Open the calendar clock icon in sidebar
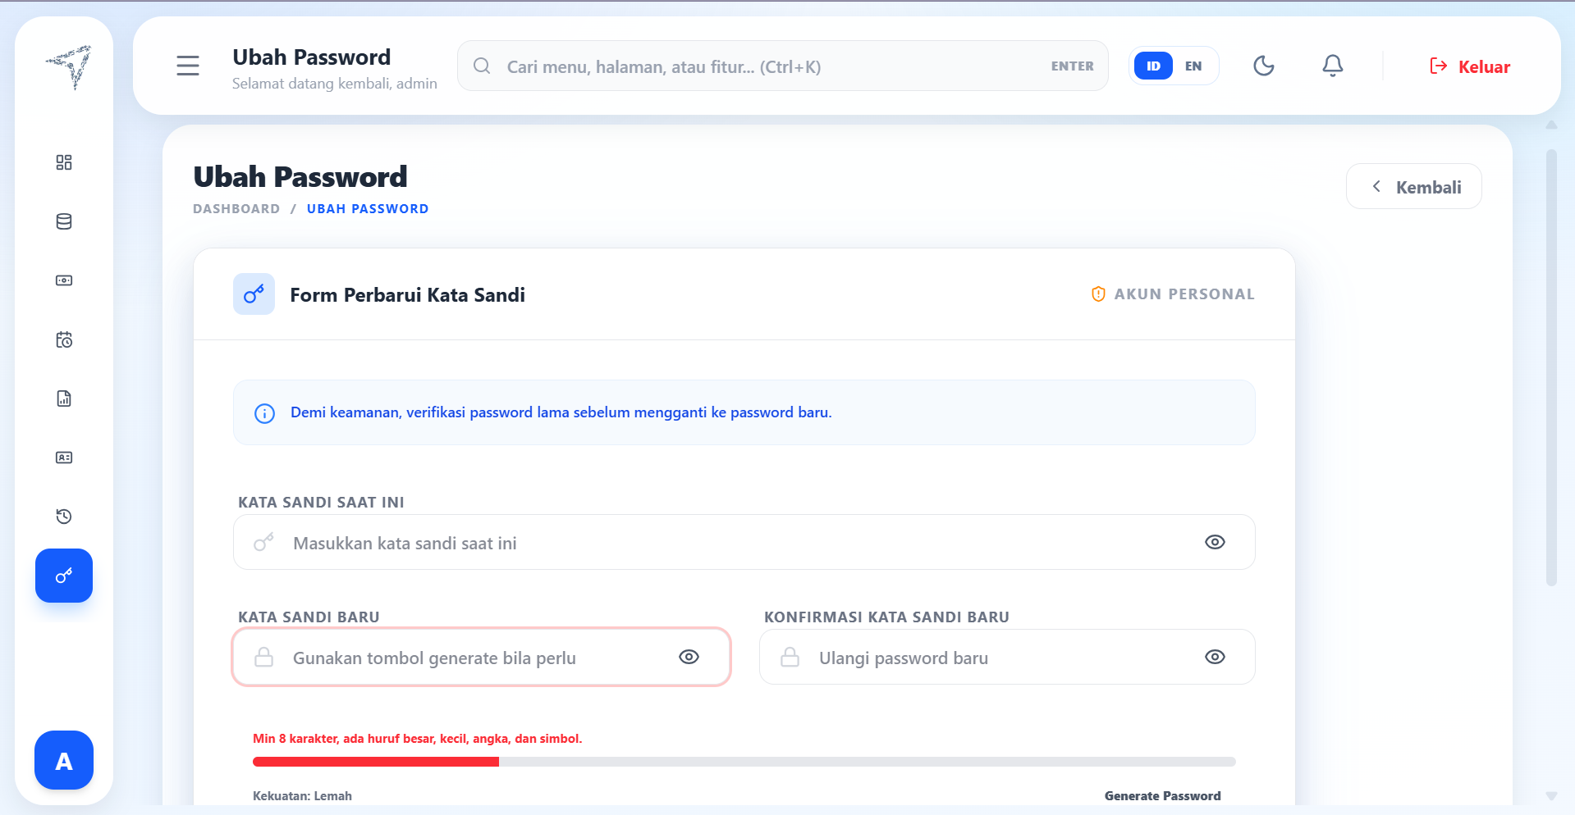1575x815 pixels. click(x=64, y=339)
